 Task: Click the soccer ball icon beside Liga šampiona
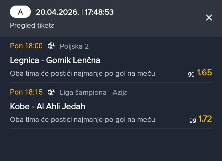(x=51, y=92)
